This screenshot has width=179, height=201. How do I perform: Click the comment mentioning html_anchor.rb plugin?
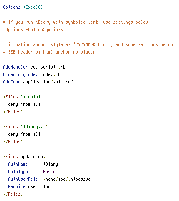pyautogui.click(x=50, y=52)
